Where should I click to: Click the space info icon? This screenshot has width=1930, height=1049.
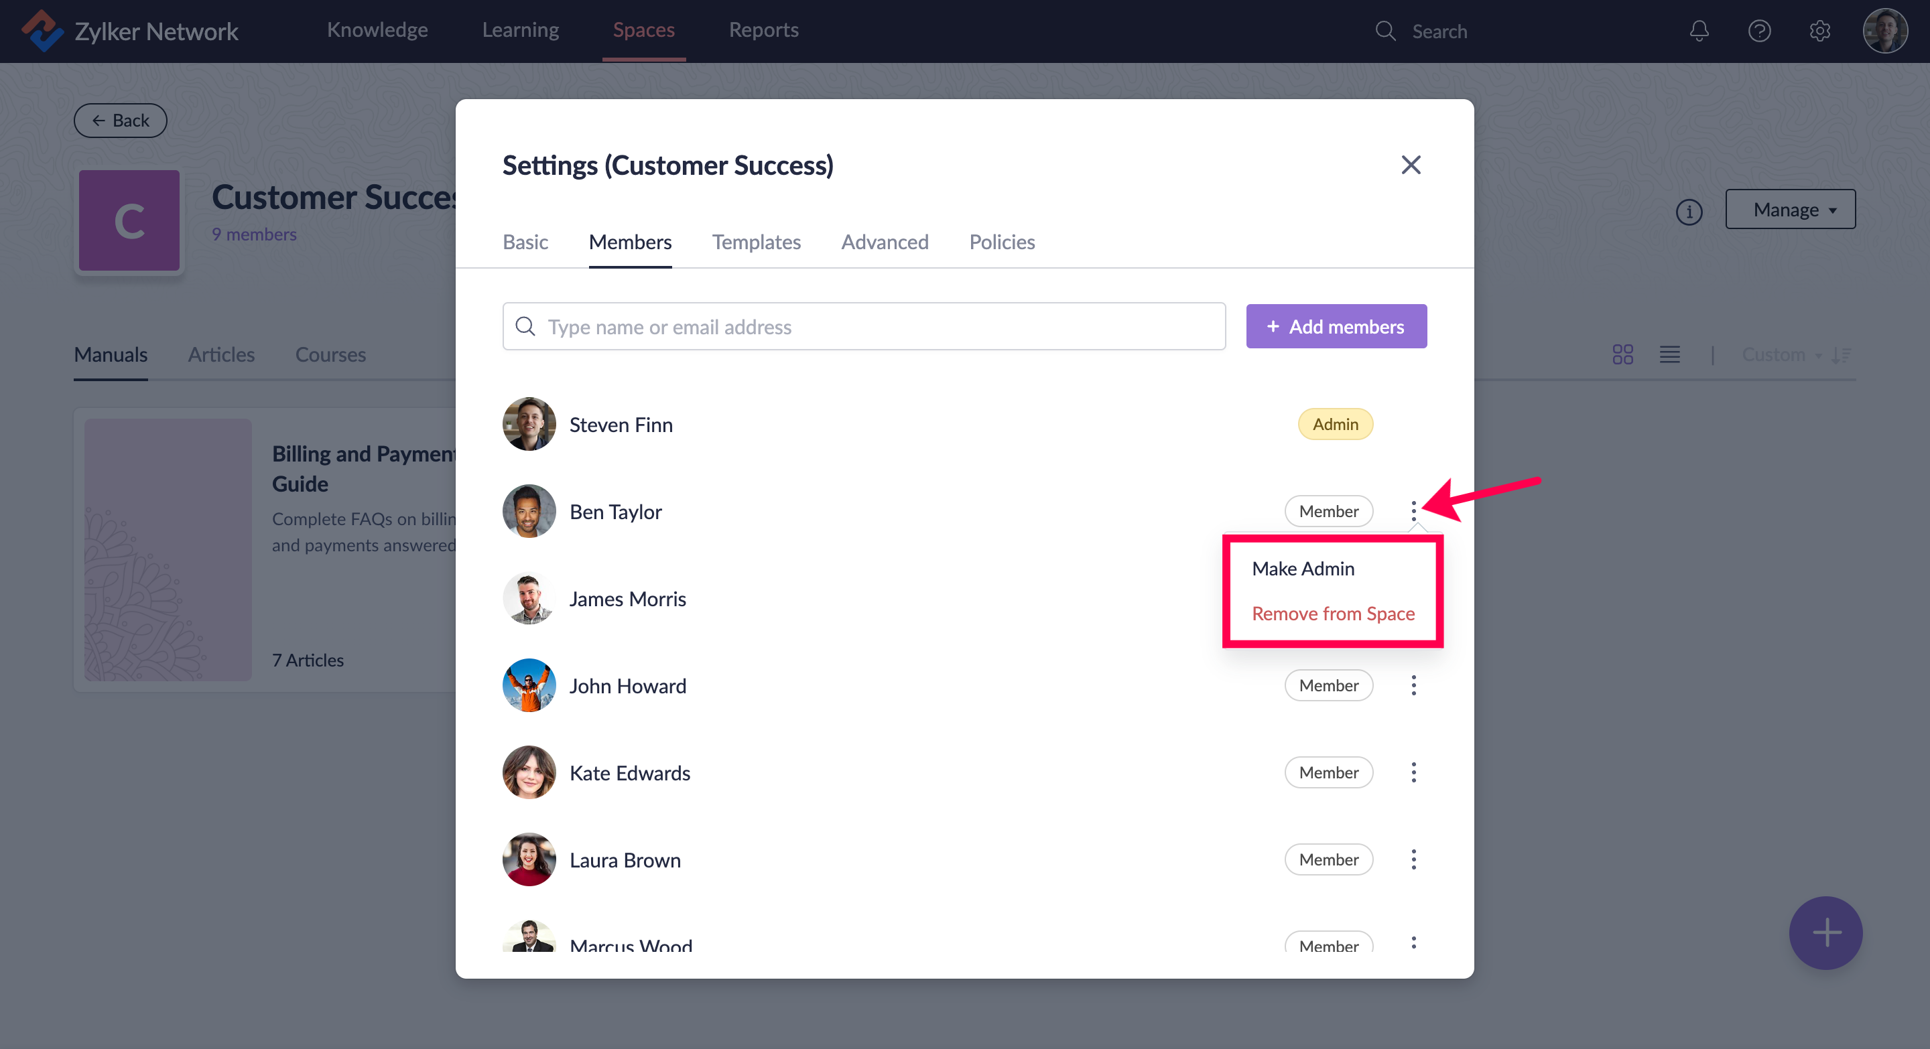1689,212
